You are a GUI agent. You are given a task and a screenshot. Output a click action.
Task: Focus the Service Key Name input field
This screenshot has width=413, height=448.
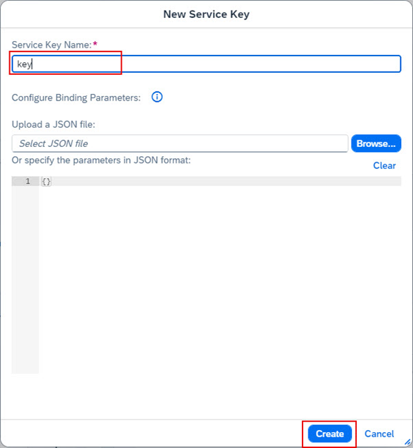click(x=206, y=64)
